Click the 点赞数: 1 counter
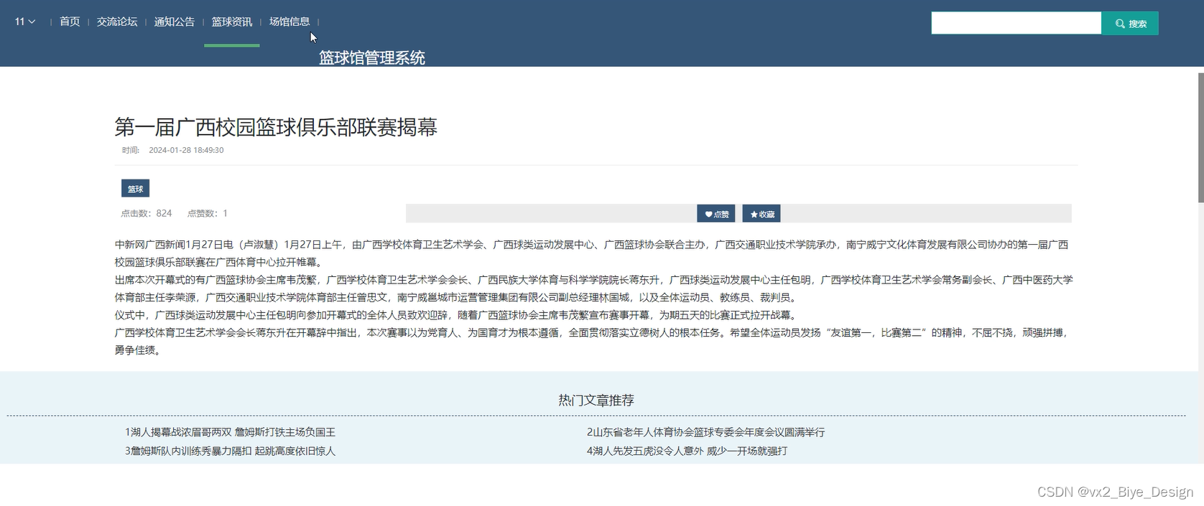The height and width of the screenshot is (506, 1204). point(208,213)
